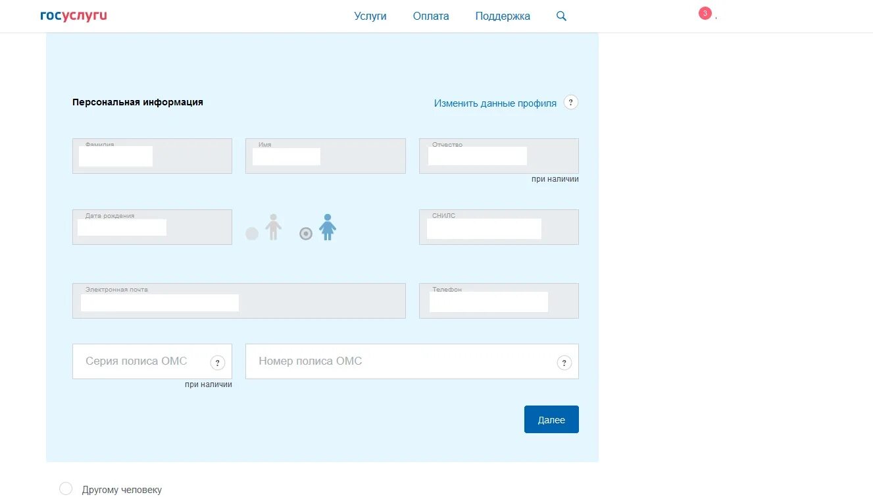The image size is (873, 499).
Task: Click the Персональная информация heading
Action: pyautogui.click(x=137, y=102)
